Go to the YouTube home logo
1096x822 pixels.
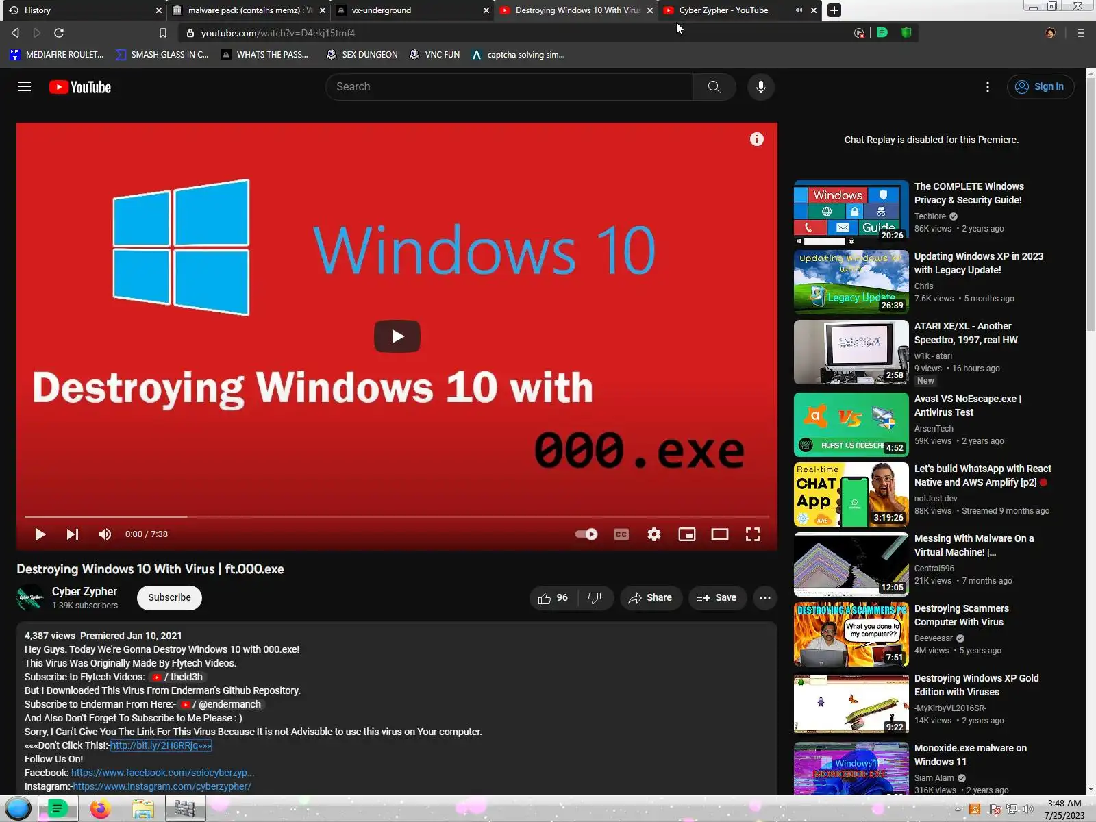click(x=80, y=87)
